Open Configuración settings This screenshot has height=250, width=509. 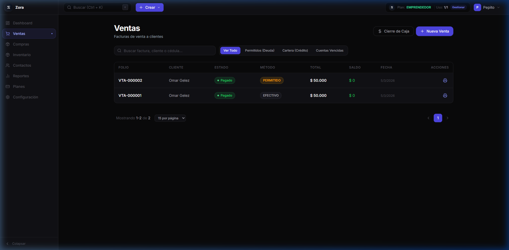tap(25, 97)
